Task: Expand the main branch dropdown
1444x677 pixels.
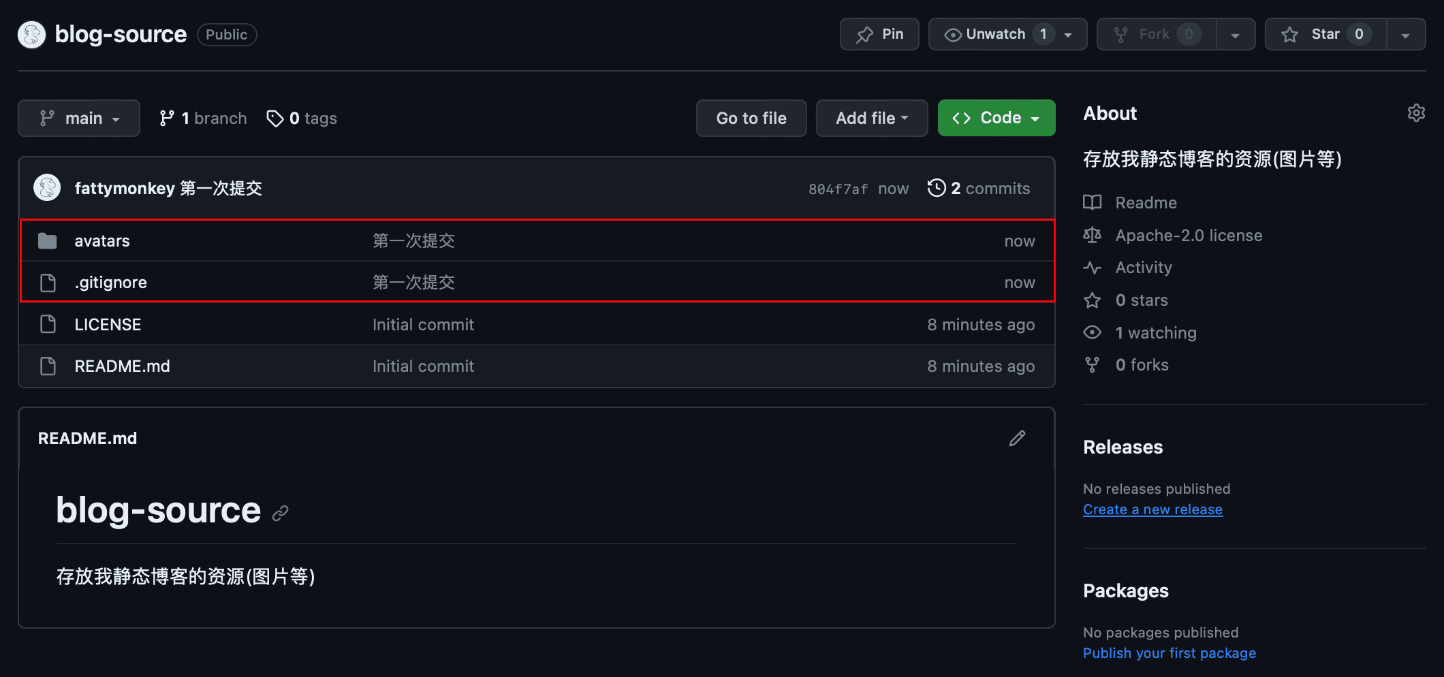Action: pos(79,119)
